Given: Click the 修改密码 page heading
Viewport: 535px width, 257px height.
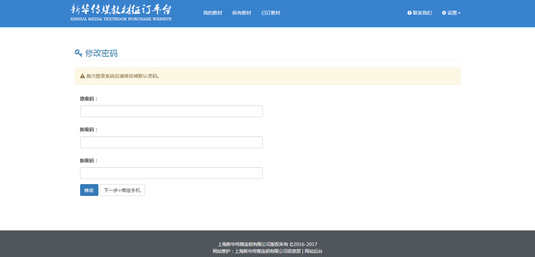Looking at the screenshot, I should 101,53.
